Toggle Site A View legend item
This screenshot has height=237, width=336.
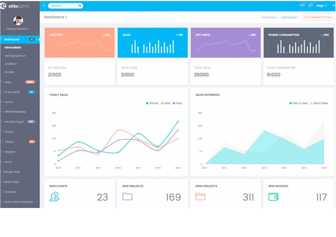pos(298,103)
